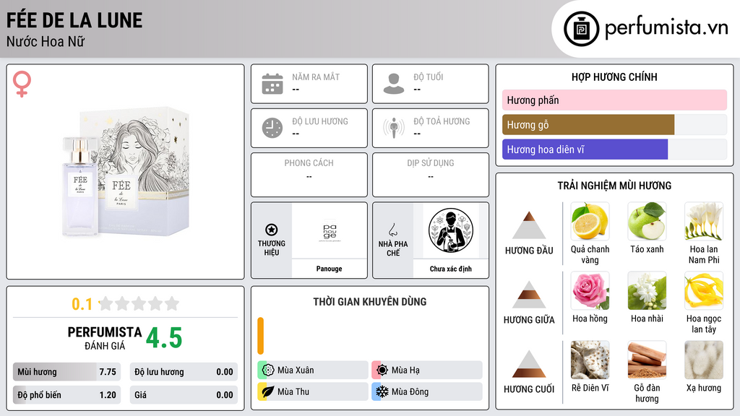Click the Mùa Đông season label

[410, 391]
